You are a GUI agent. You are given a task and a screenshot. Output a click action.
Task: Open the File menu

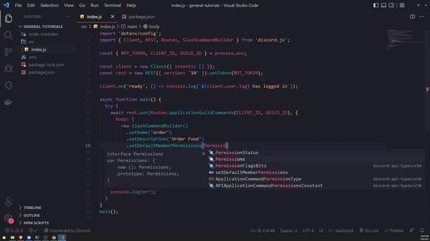click(18, 5)
